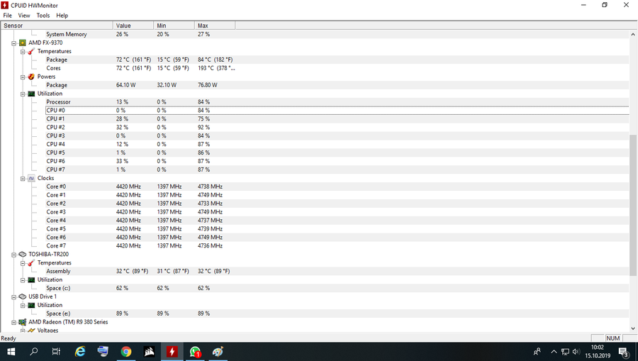Click the thermometer icon beside CPU Temperatures
The height and width of the screenshot is (361, 638).
point(31,51)
